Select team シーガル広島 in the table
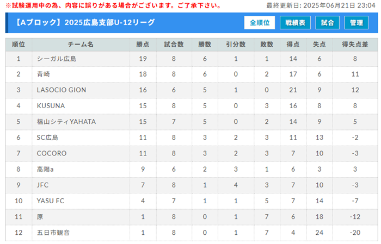This screenshot has width=381, height=244. 57,59
